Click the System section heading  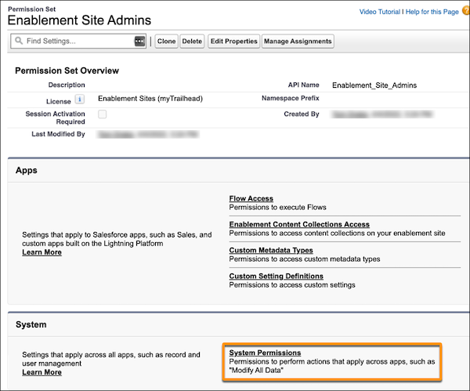click(31, 324)
